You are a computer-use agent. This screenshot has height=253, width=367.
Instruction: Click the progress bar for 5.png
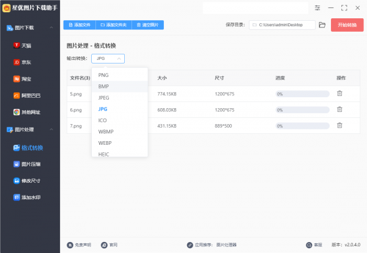point(302,94)
